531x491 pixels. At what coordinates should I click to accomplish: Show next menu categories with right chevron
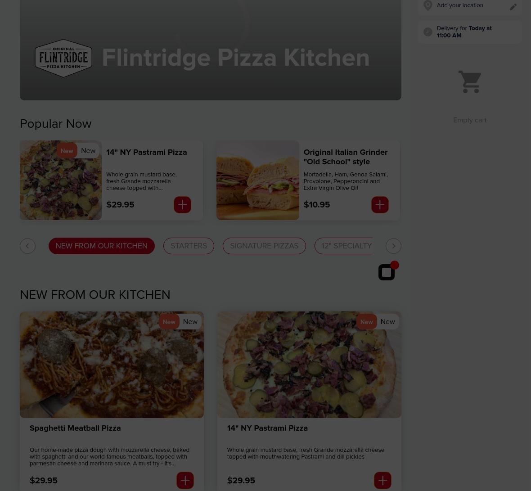point(393,246)
